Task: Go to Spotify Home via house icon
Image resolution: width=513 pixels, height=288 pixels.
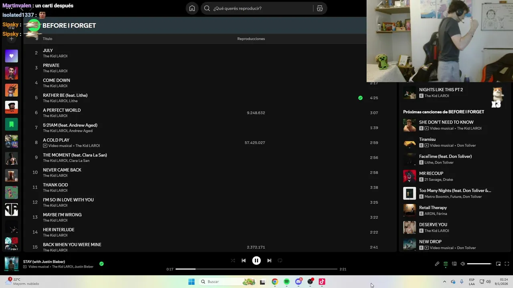Action: click(x=192, y=8)
